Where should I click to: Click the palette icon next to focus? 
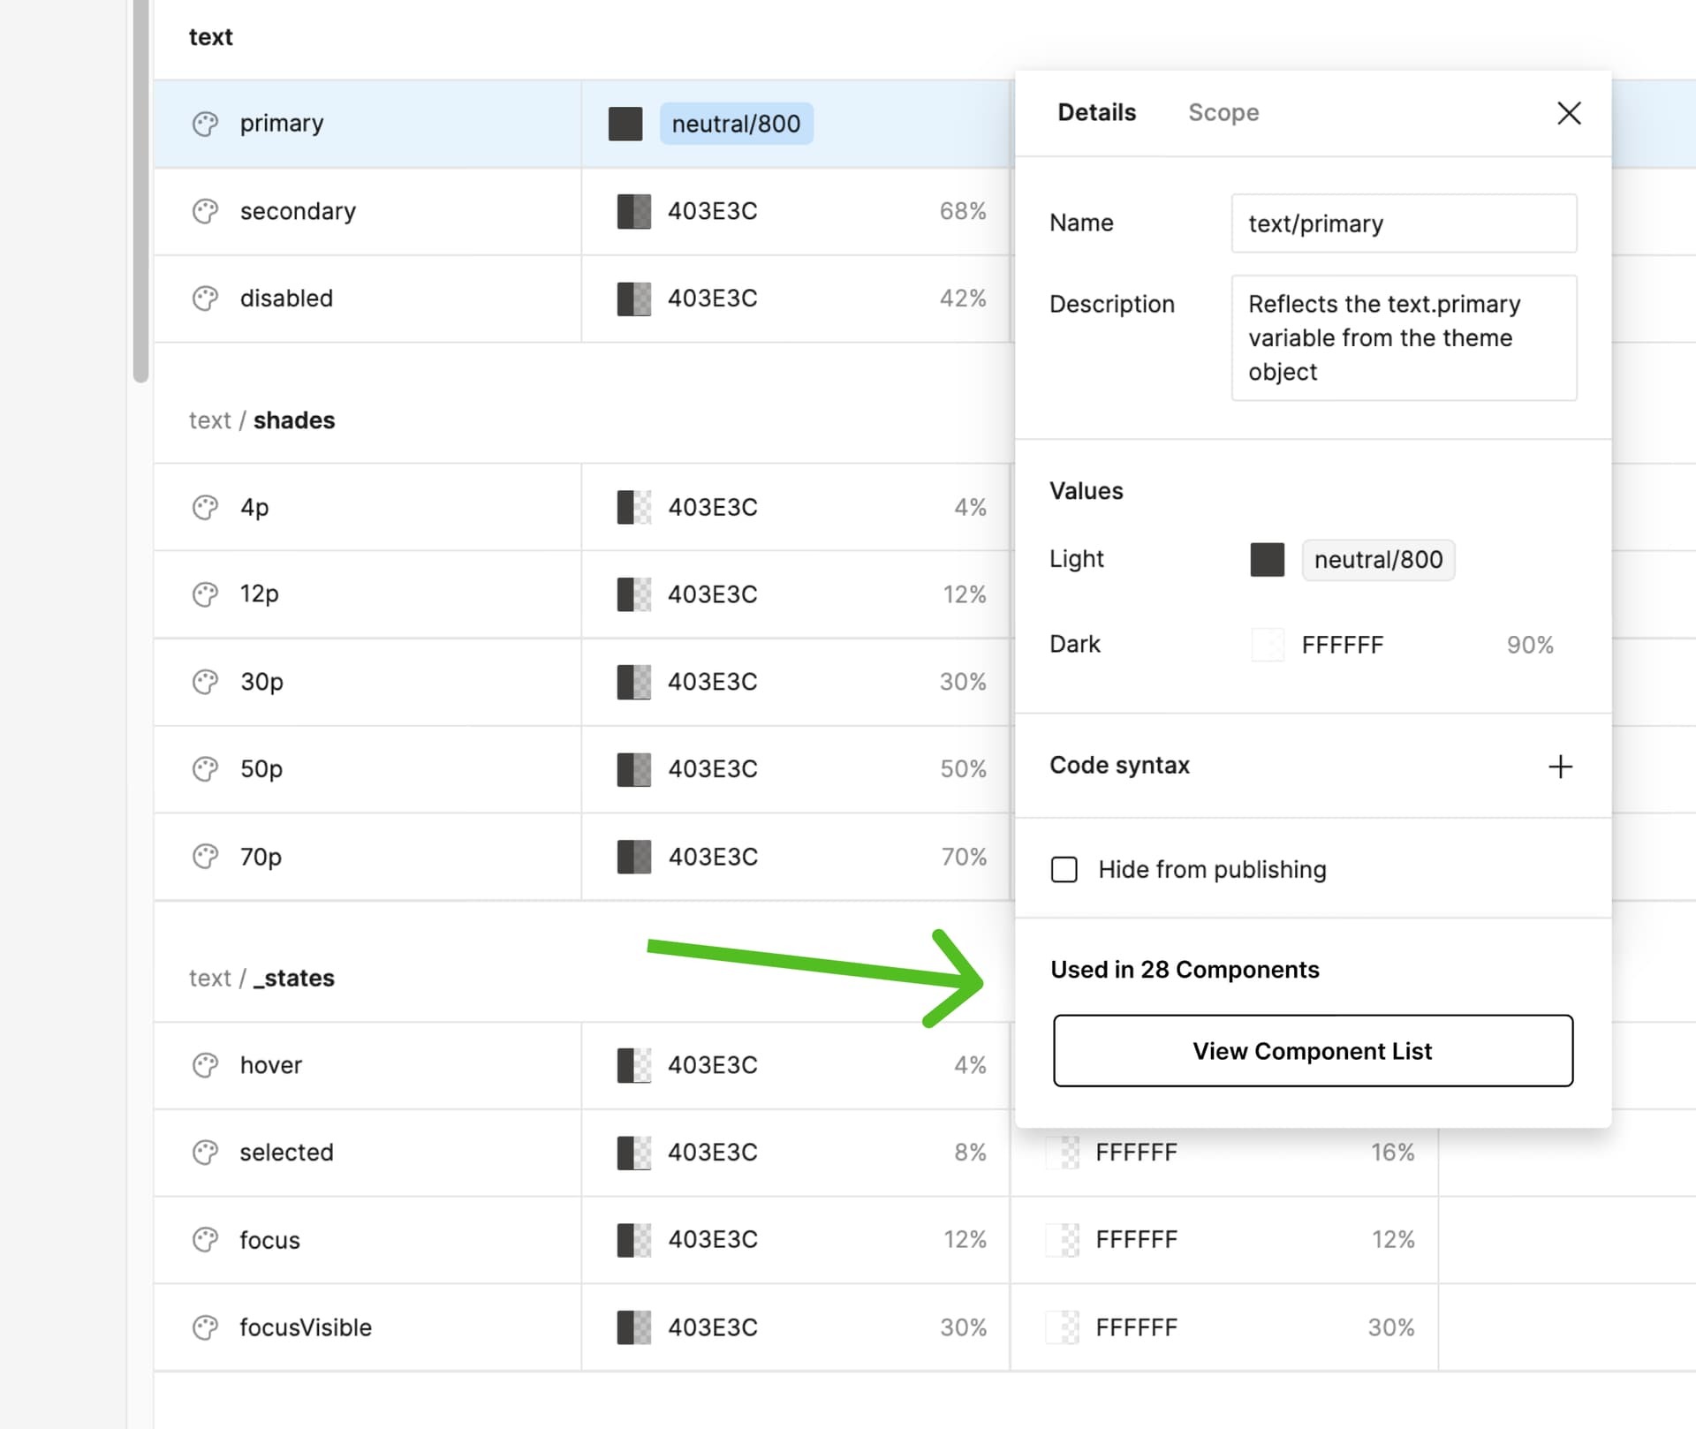tap(205, 1239)
